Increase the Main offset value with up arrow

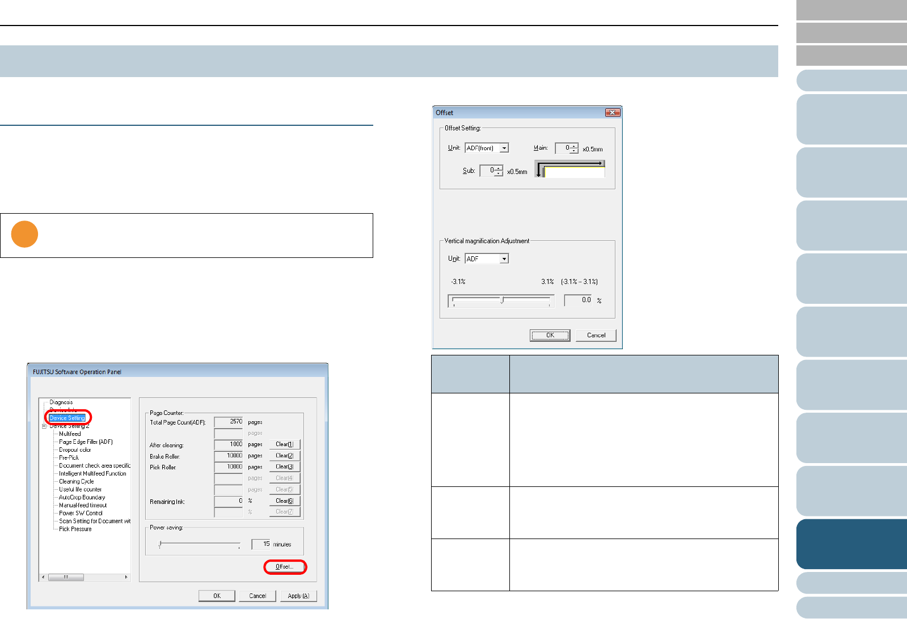coord(574,146)
